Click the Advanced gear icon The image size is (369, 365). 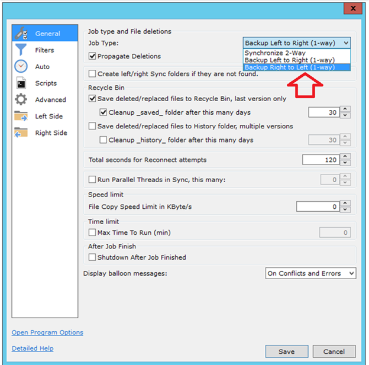pos(21,99)
